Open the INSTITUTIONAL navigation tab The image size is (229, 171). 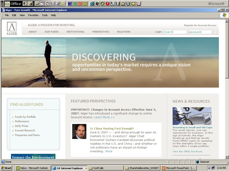point(75,32)
